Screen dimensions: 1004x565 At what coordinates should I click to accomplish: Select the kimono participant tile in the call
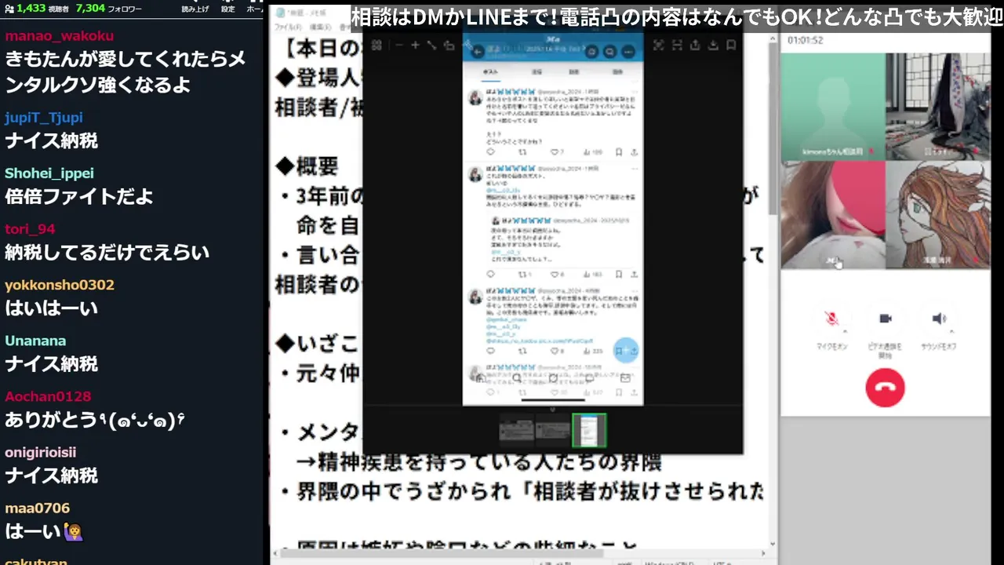938,107
